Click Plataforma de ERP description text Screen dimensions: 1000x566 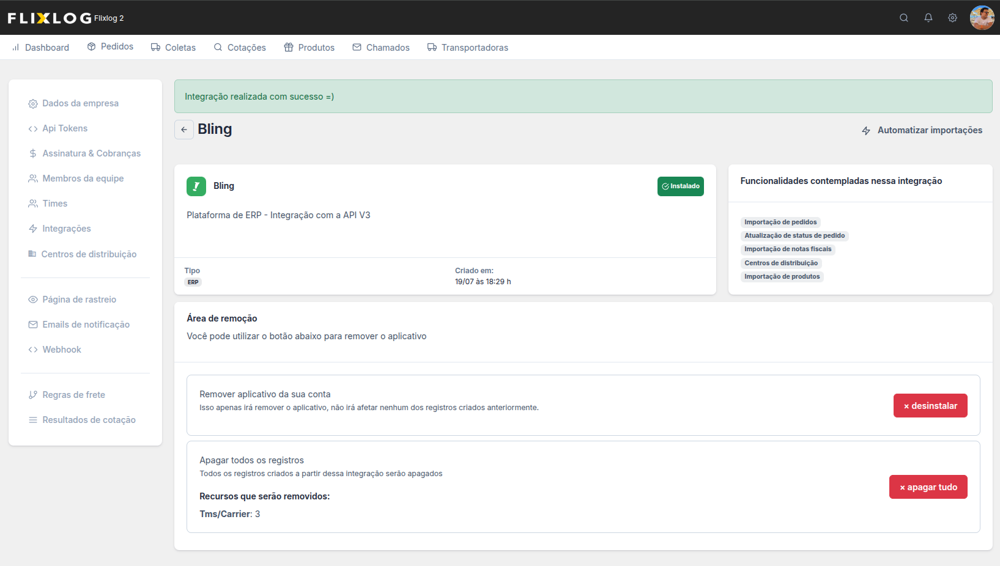point(278,215)
